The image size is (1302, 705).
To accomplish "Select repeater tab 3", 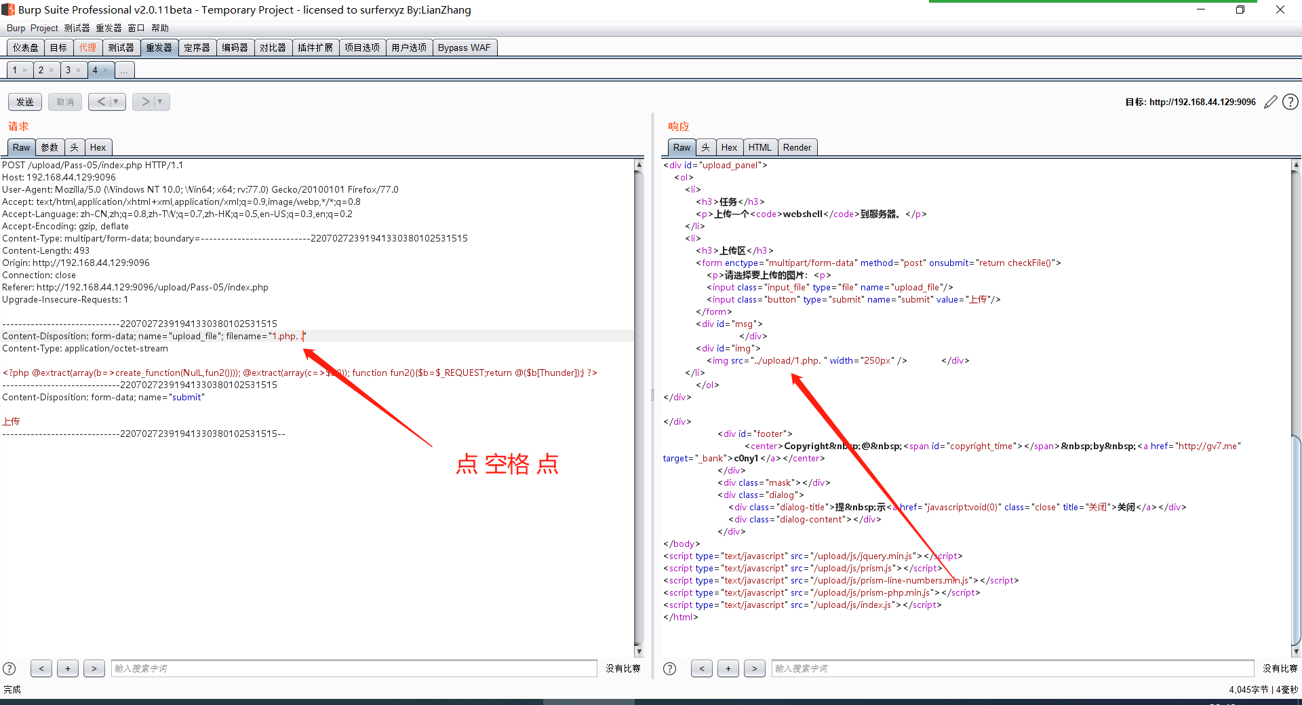I will click(x=68, y=70).
